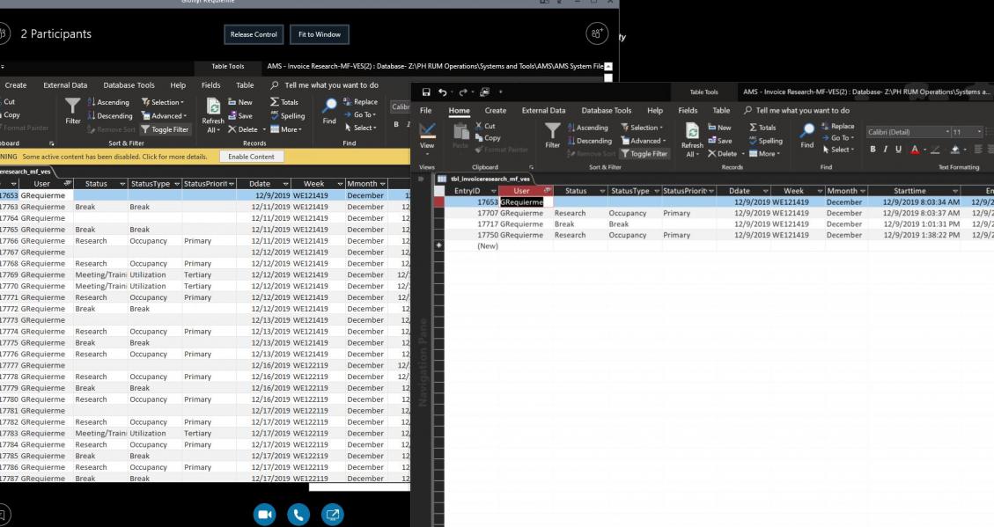This screenshot has height=527, width=994.
Task: Switch to External Data tab in the foreground window
Action: point(543,111)
